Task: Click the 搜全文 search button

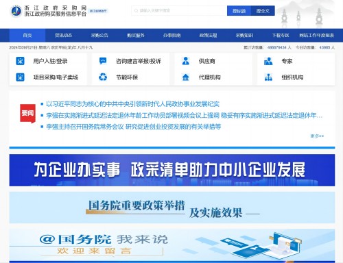Action: [263, 11]
